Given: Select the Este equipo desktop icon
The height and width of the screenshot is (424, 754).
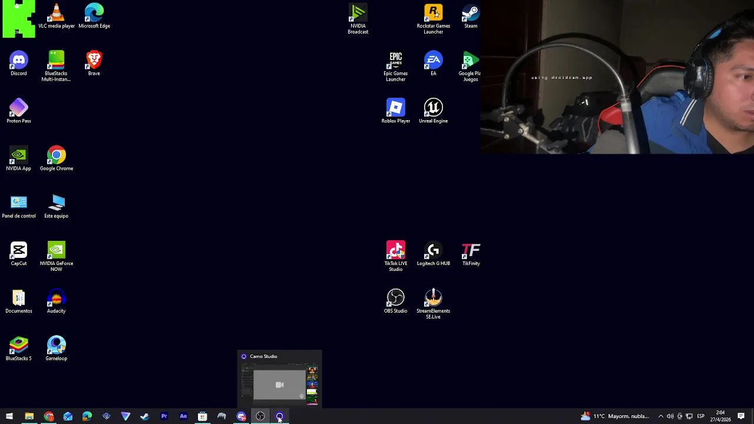Looking at the screenshot, I should point(57,206).
